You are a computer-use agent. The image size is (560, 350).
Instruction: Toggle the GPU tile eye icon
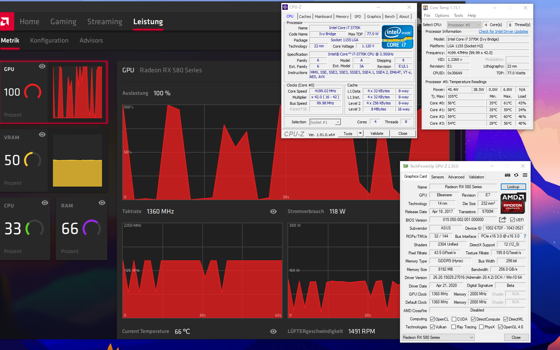point(42,66)
